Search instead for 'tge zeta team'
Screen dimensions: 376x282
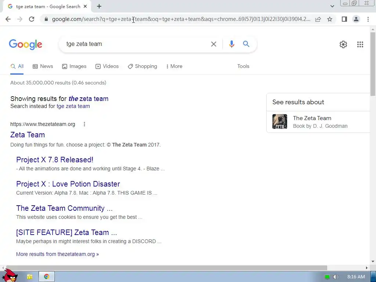pos(73,106)
